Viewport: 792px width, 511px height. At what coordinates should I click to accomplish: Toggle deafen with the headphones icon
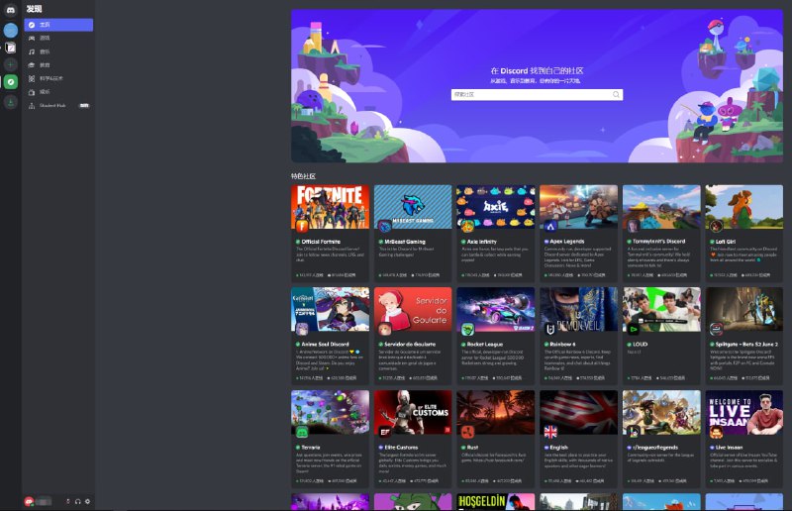[x=77, y=501]
